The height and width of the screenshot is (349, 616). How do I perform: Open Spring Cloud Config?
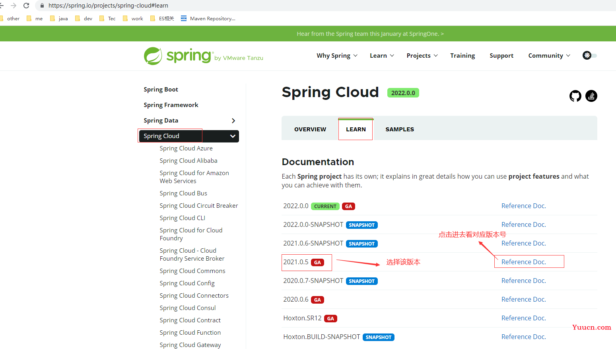tap(187, 283)
